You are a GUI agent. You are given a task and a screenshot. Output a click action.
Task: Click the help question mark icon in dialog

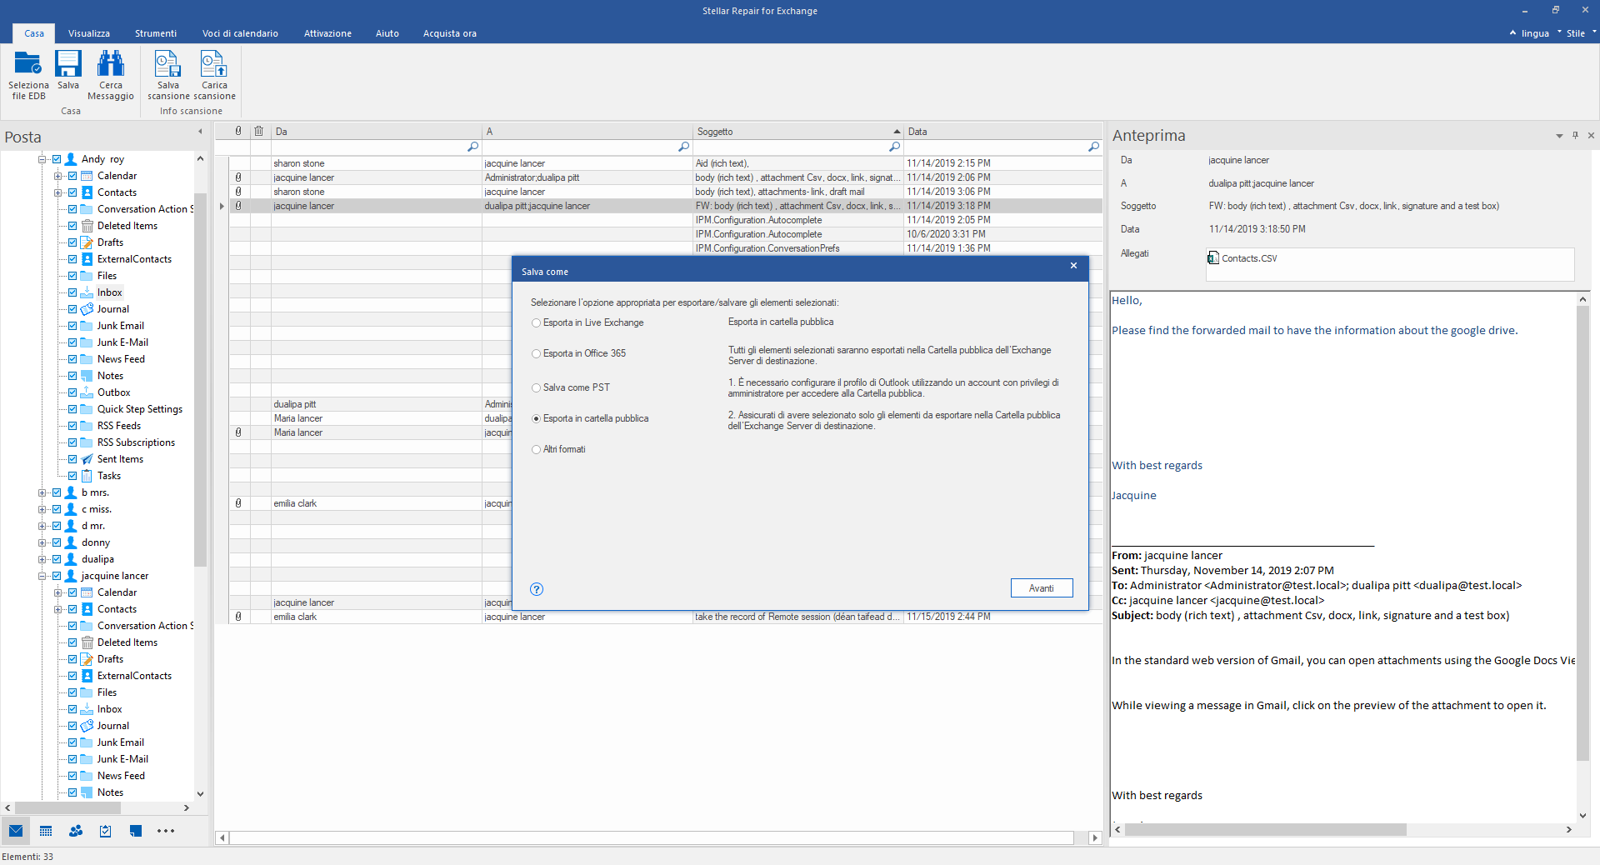click(537, 589)
